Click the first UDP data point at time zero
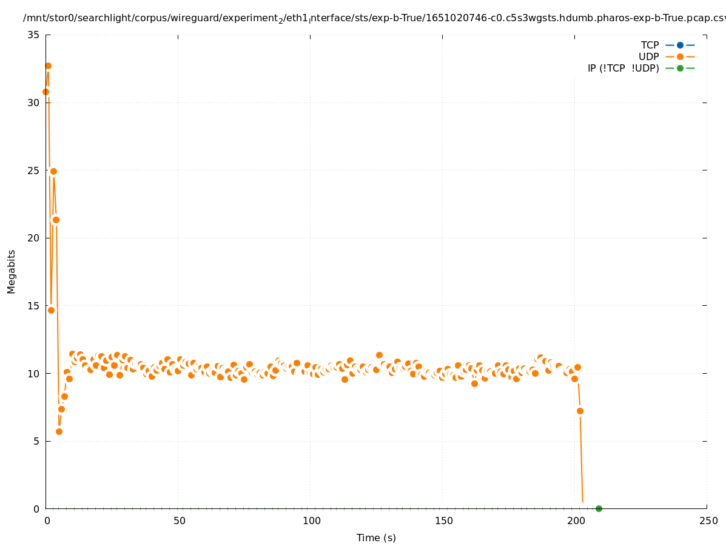 point(45,92)
